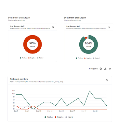The image size is (120, 138).
Task: Click the 'Dec 11' x-axis label
Action: tap(39, 111)
